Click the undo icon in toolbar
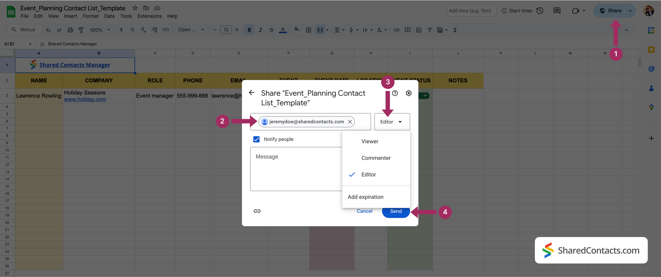 [x=48, y=30]
